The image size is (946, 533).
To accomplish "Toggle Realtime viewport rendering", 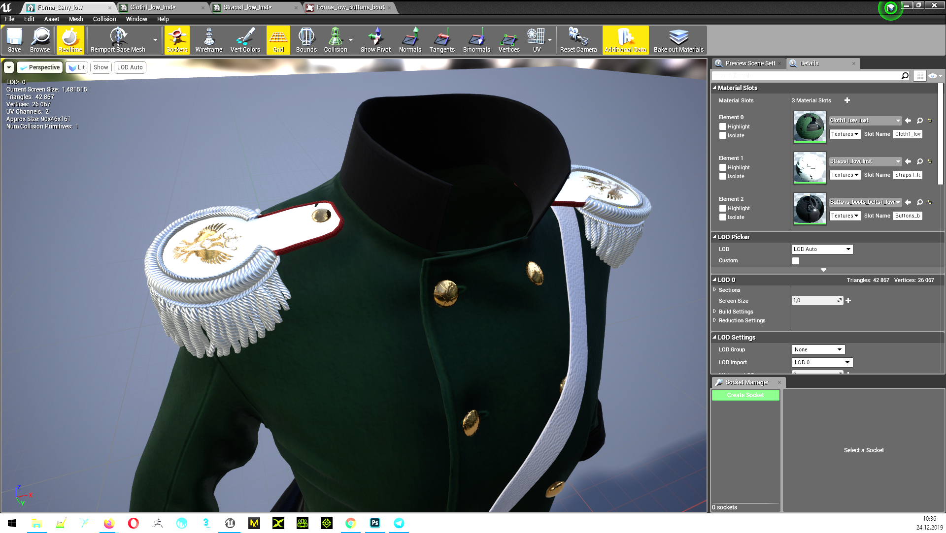I will [70, 40].
